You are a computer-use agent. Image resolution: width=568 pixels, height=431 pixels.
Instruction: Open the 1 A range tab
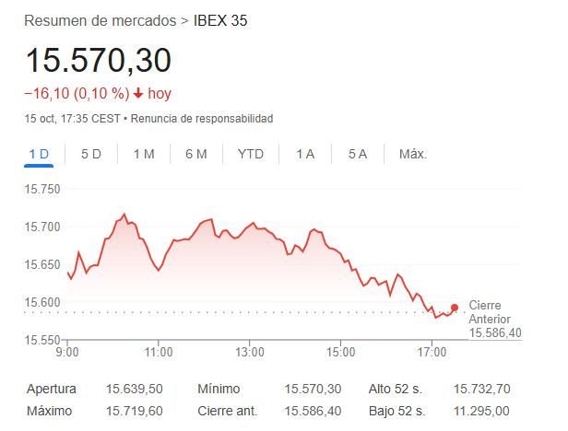(305, 154)
